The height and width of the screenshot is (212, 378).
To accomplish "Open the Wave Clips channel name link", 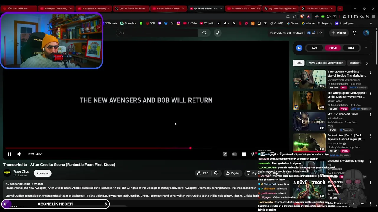I will tap(21, 171).
